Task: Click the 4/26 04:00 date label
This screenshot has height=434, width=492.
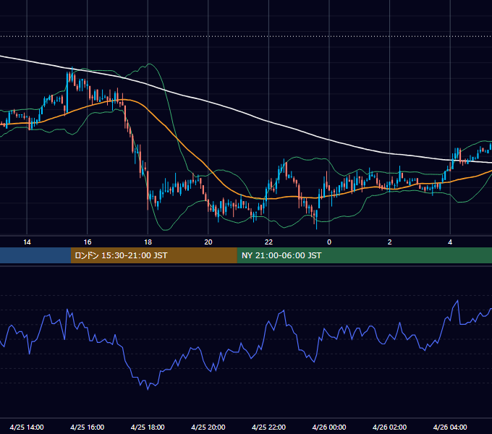Action: tap(450, 427)
